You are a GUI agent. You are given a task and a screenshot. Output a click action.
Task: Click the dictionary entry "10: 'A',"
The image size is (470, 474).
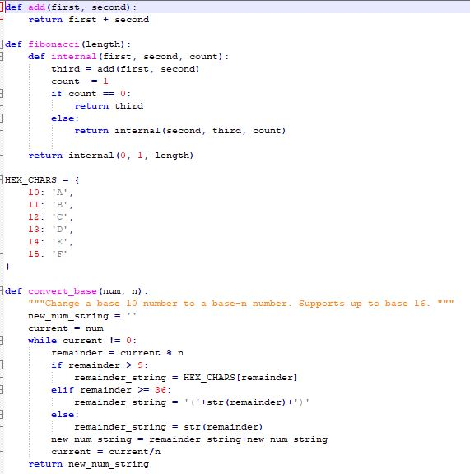point(50,193)
